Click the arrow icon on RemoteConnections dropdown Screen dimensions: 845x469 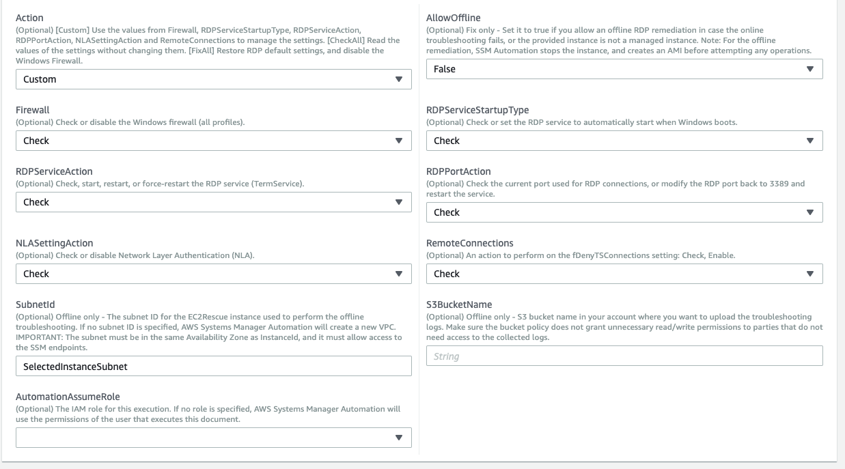[810, 274]
